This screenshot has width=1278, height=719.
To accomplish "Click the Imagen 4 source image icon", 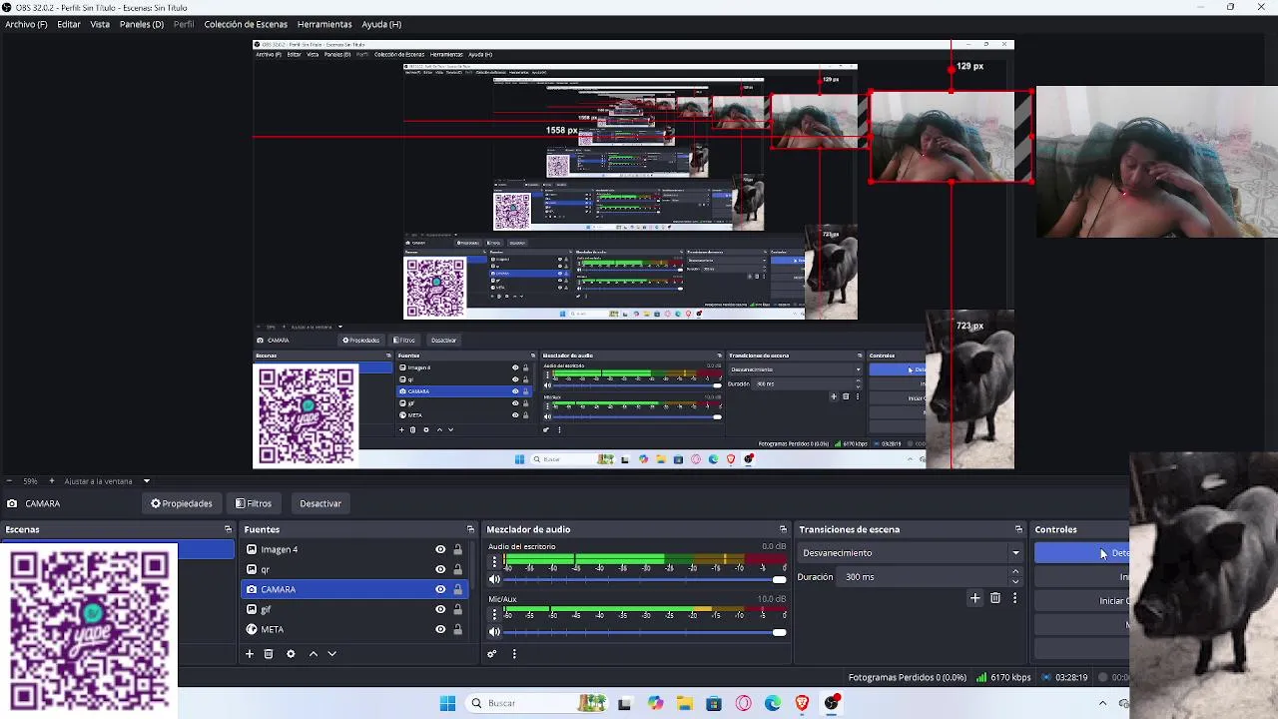I will (x=252, y=549).
